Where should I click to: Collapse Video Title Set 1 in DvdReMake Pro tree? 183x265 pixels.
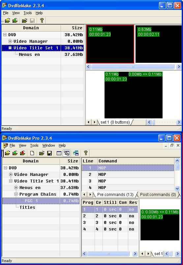(11, 181)
